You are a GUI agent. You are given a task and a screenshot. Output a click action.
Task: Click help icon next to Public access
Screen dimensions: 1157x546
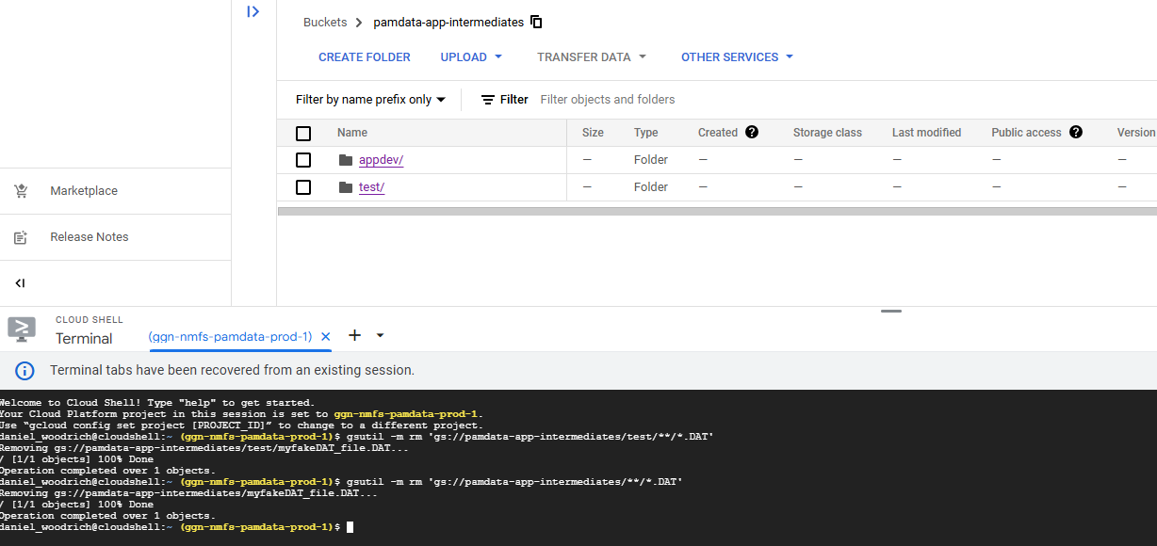(1075, 133)
